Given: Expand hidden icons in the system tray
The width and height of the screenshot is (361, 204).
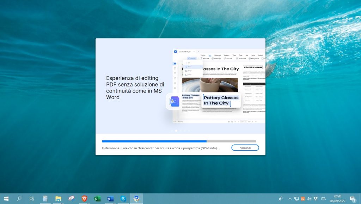Looking at the screenshot, I should coord(290,199).
